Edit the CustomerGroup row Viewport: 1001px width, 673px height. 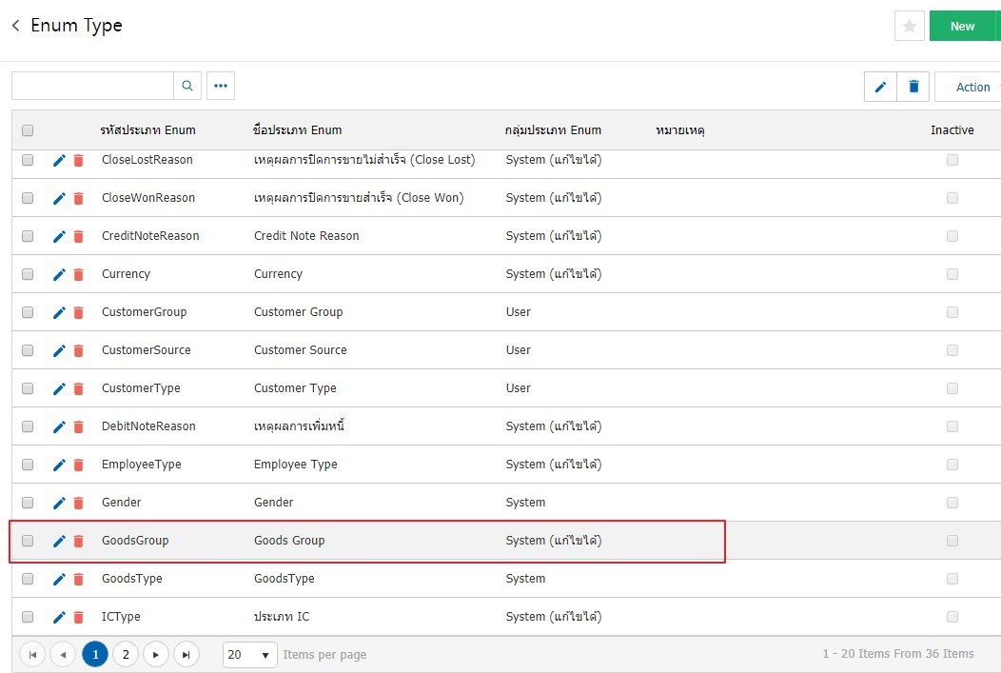point(59,312)
